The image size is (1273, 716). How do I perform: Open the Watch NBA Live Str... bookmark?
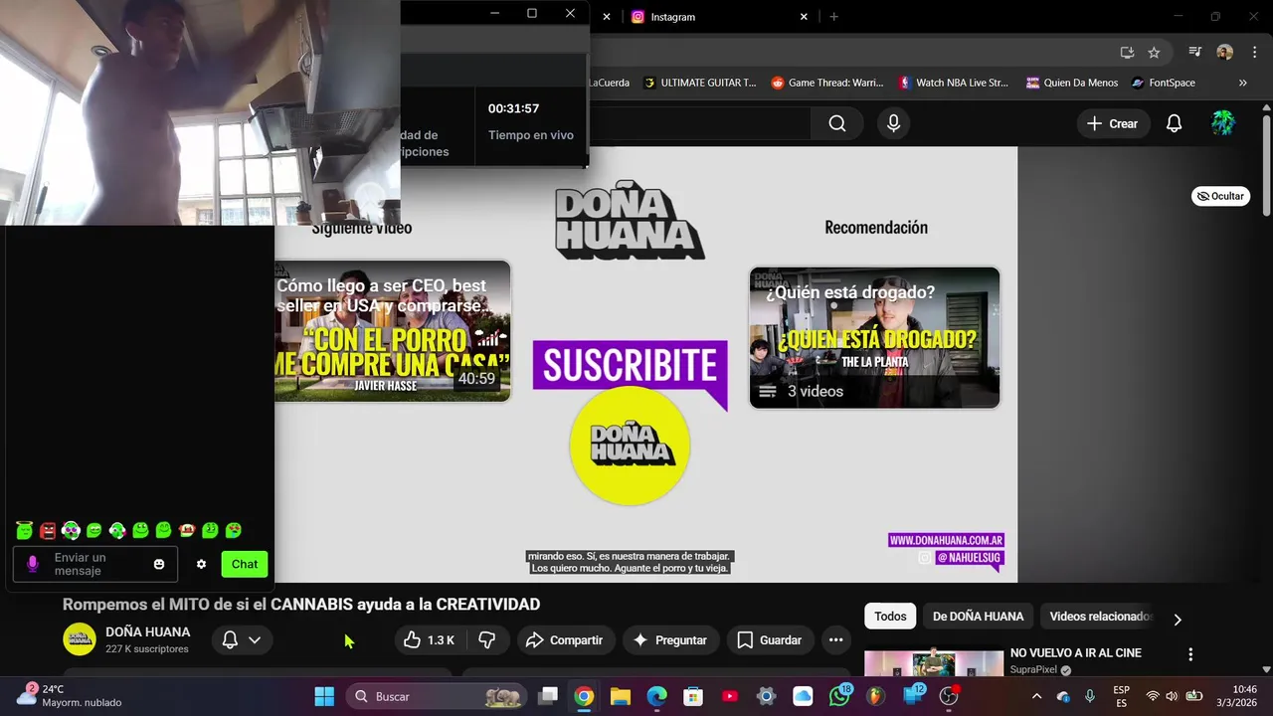click(954, 83)
